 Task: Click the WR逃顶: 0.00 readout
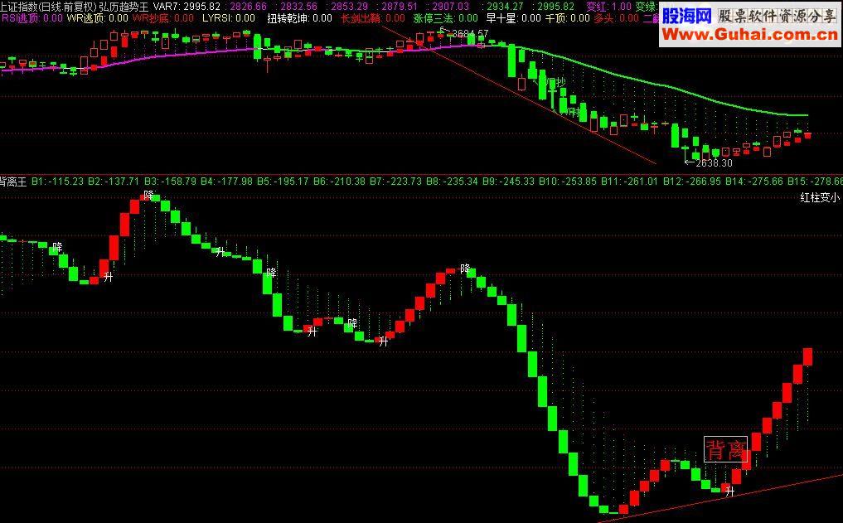click(x=97, y=17)
